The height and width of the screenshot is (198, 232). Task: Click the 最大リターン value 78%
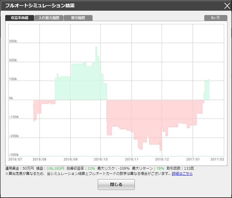[x=160, y=169]
